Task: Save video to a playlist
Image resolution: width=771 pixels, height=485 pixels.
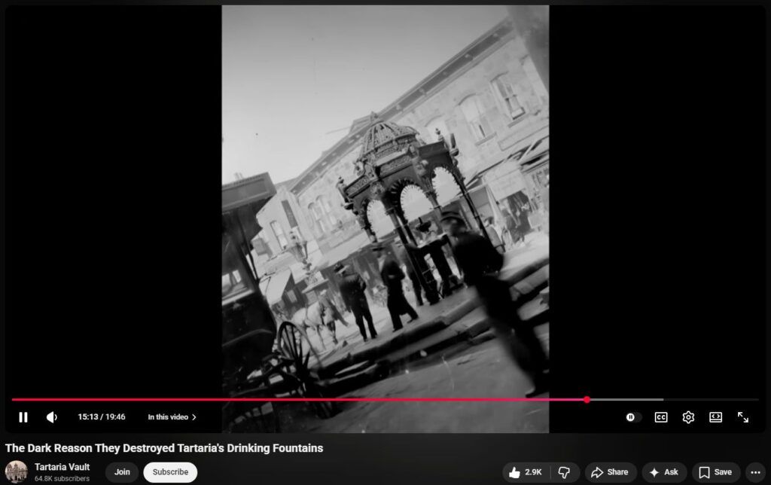Action: [x=715, y=472]
